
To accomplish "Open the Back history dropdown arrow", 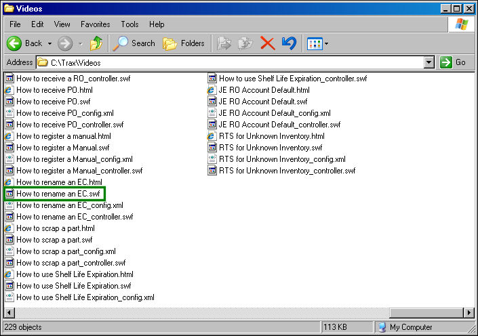I will tap(49, 44).
